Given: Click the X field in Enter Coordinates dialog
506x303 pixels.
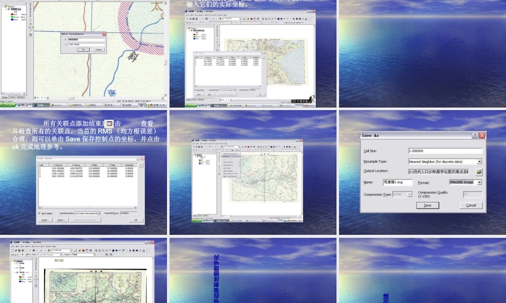Looking at the screenshot, I should (86, 39).
